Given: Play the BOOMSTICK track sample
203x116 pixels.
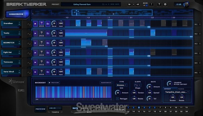Looking at the screenshot, I should click(35, 43).
